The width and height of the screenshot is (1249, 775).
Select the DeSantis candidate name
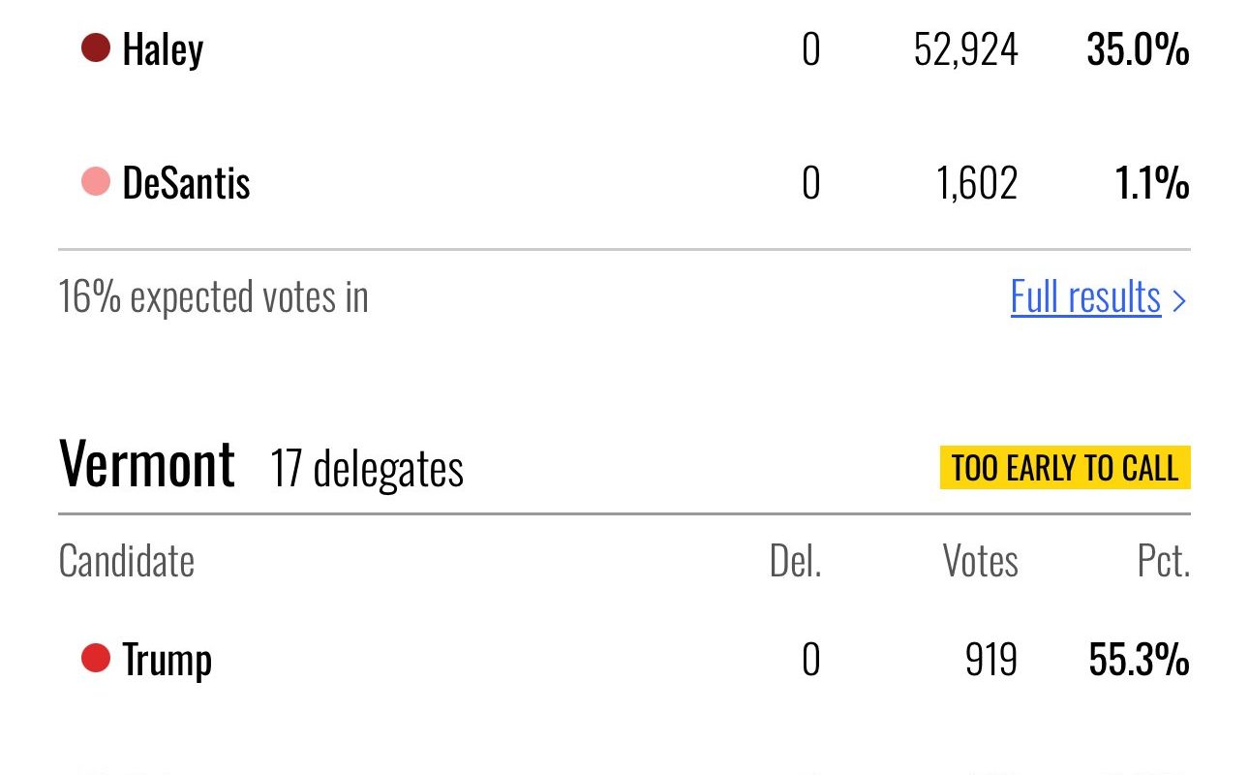(186, 183)
